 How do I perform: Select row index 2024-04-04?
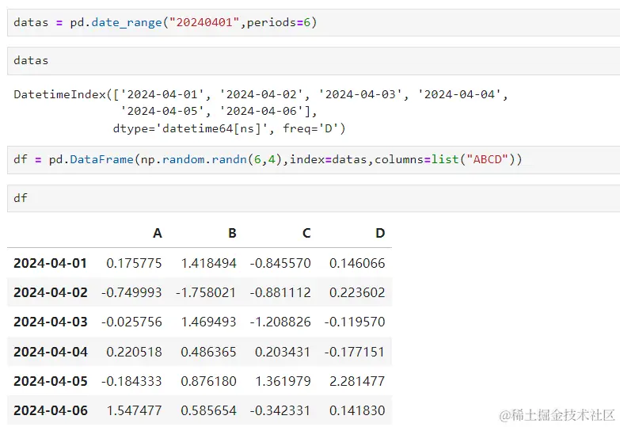click(50, 352)
